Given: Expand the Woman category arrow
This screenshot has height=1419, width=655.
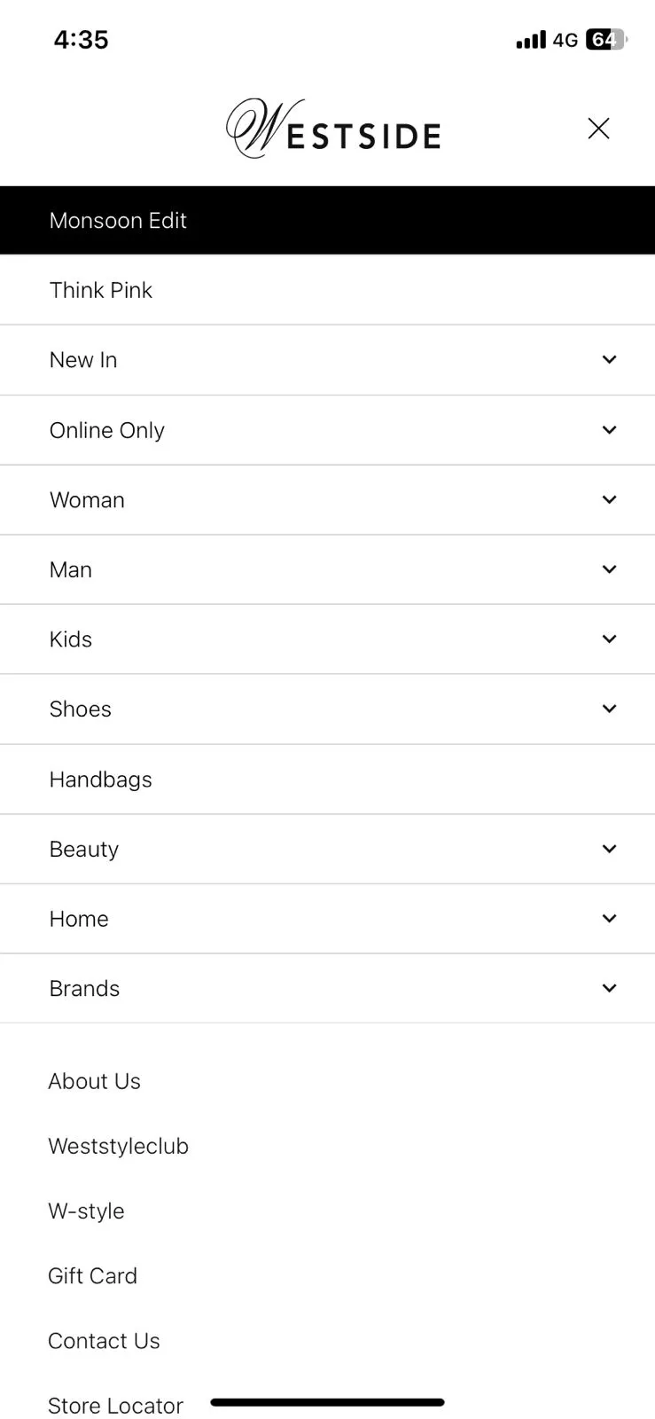Looking at the screenshot, I should pos(609,499).
